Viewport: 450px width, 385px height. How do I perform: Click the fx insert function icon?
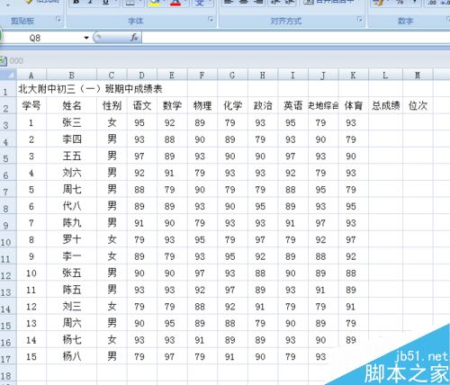[x=134, y=38]
